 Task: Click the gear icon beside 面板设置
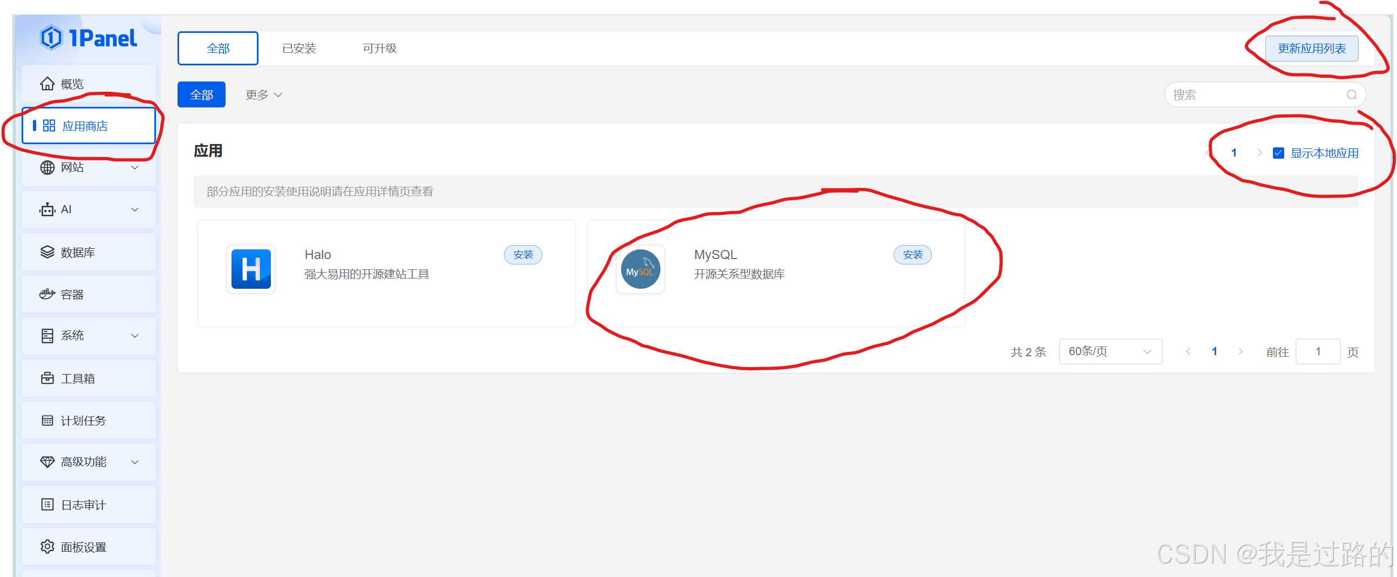(47, 547)
